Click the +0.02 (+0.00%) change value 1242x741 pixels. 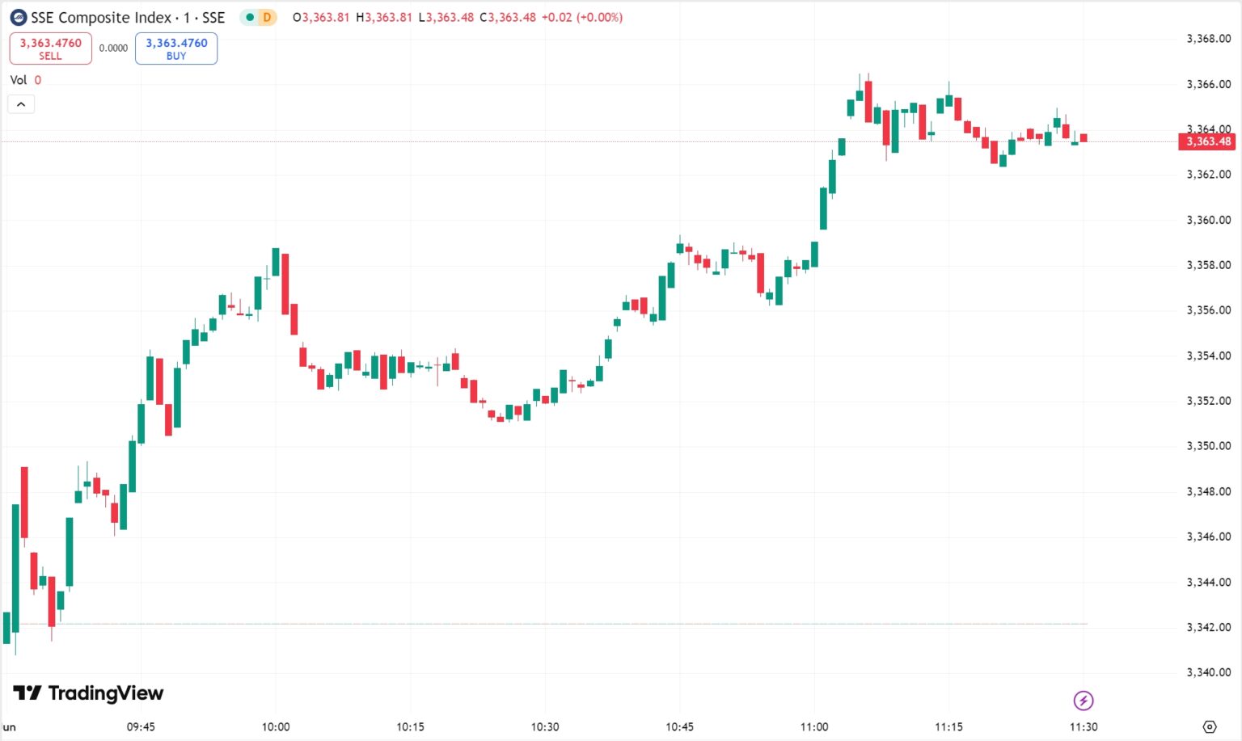click(582, 17)
